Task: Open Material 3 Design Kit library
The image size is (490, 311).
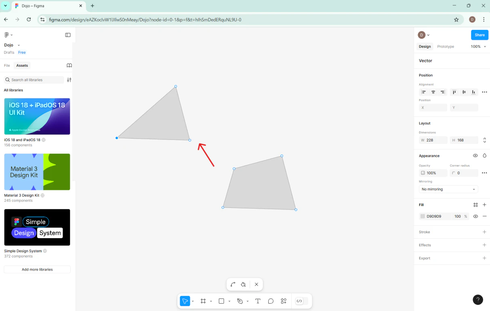Action: tap(37, 172)
